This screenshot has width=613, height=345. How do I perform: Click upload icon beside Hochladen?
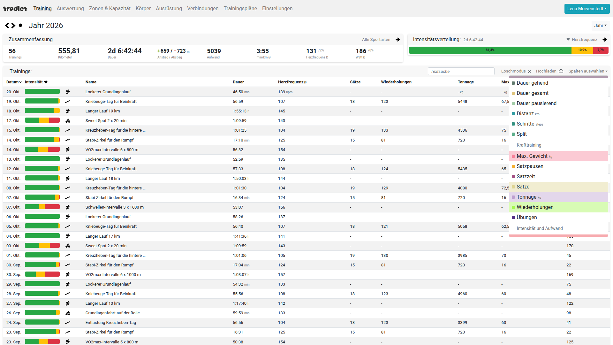tap(561, 71)
